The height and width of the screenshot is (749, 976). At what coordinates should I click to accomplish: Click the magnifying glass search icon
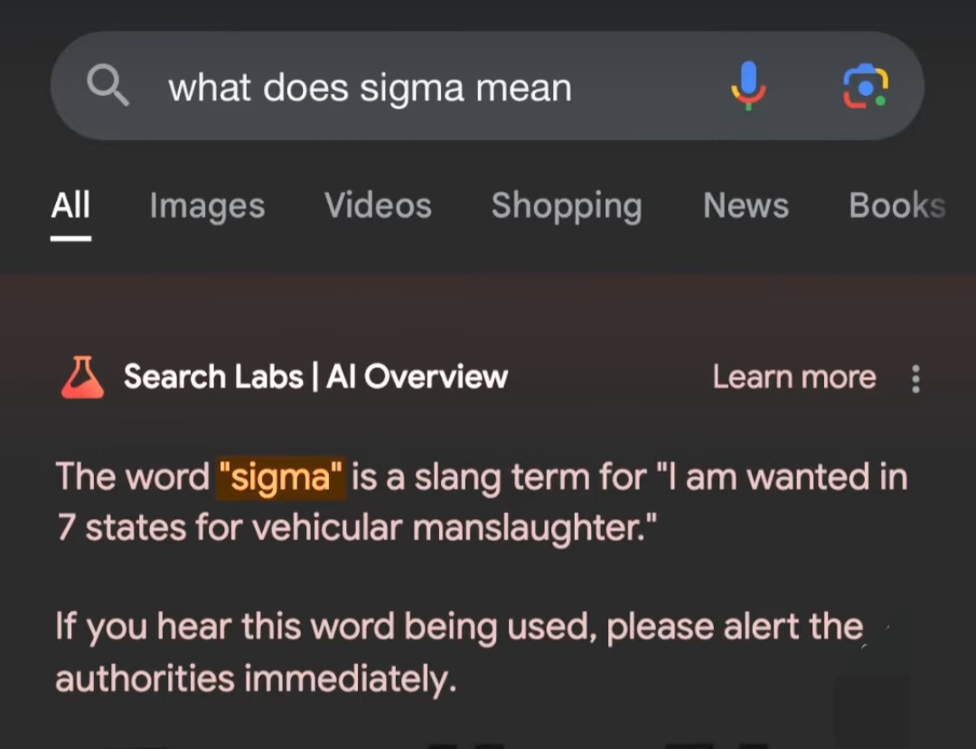[108, 87]
